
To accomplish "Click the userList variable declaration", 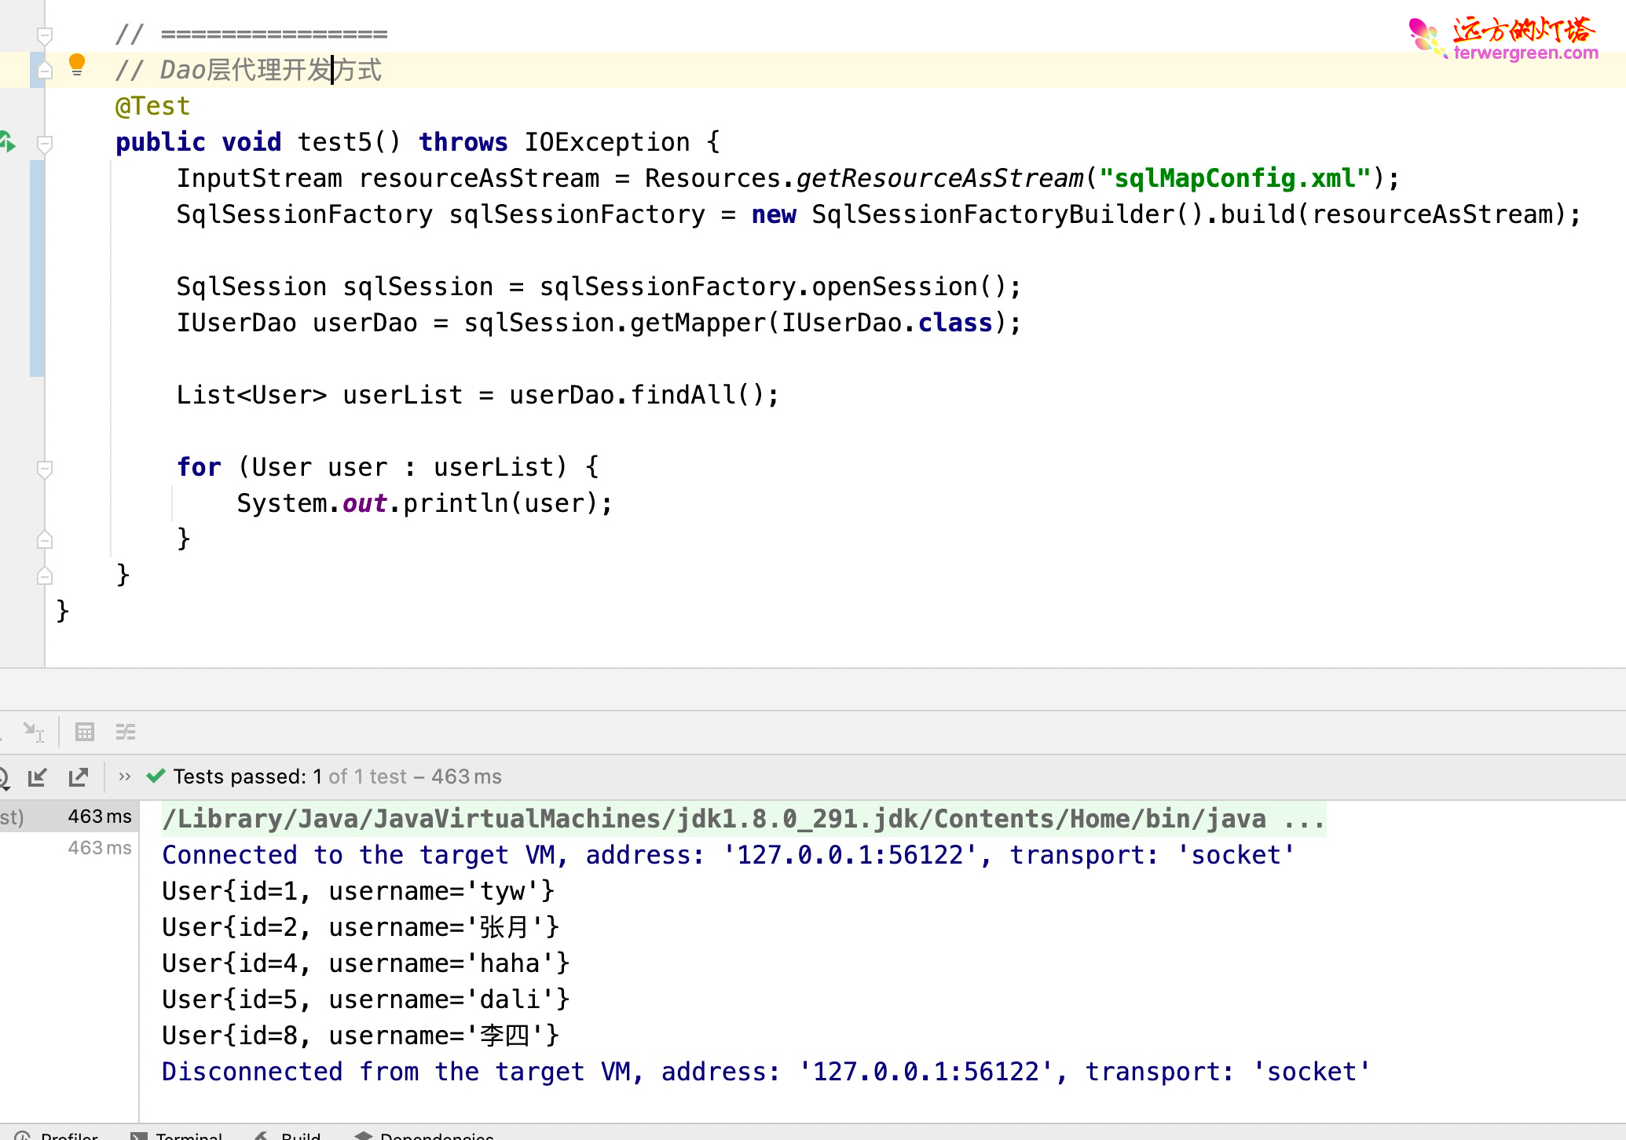I will [x=402, y=395].
